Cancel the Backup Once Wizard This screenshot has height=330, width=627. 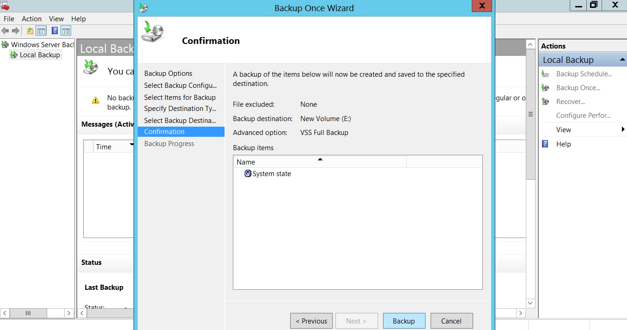click(451, 321)
